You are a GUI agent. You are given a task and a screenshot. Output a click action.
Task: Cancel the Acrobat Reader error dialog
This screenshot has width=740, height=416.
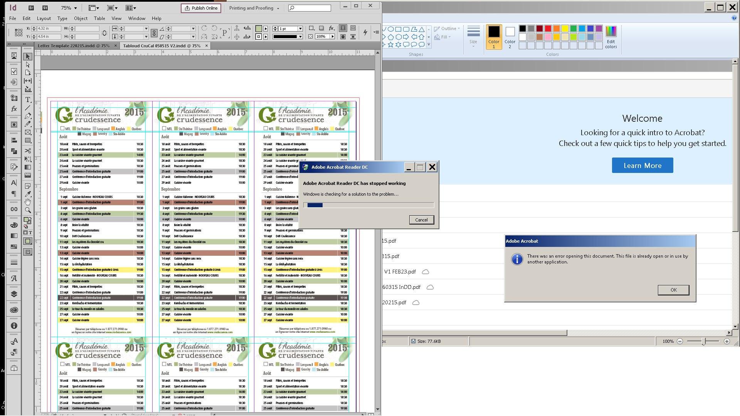point(421,220)
